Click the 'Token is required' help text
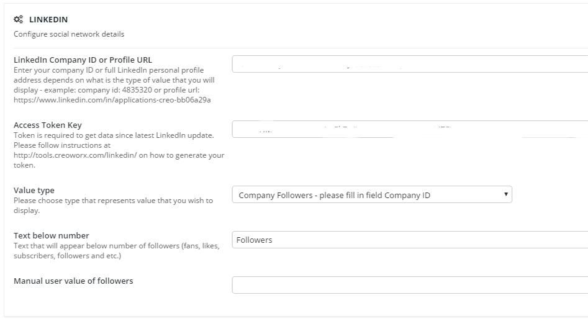The width and height of the screenshot is (588, 326). coord(113,135)
